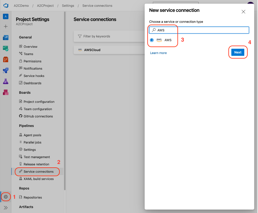Open Repos using the branch icon
The height and width of the screenshot is (213, 258).
coord(6,59)
